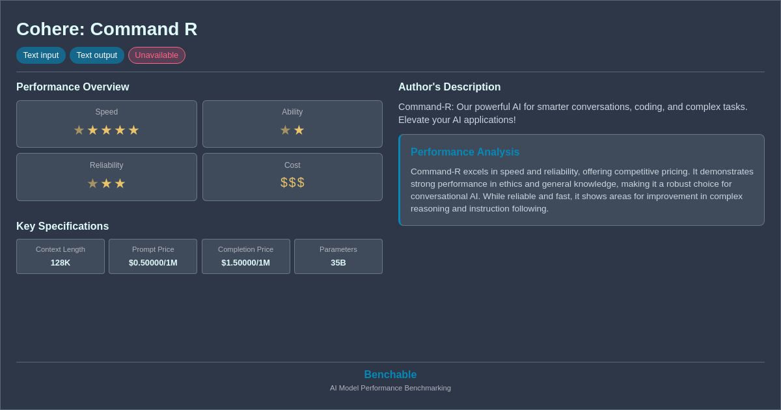
Task: Open the Benchable homepage link
Action: coord(390,374)
